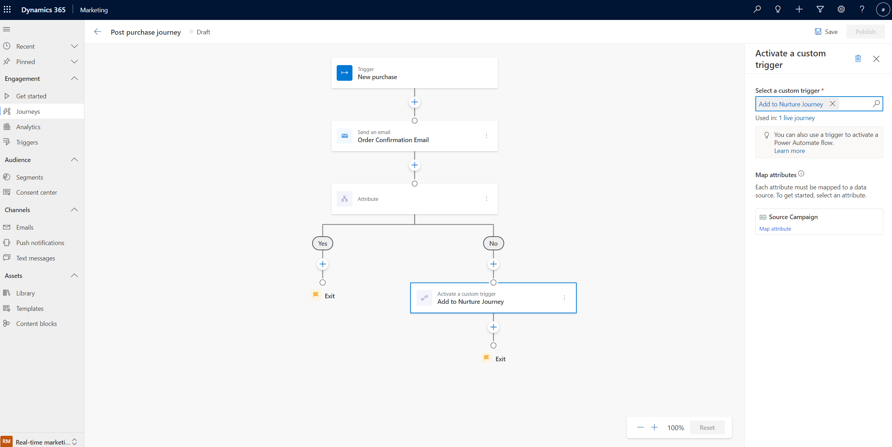892x447 pixels.
Task: Click the trash icon to delete element
Action: click(x=858, y=59)
